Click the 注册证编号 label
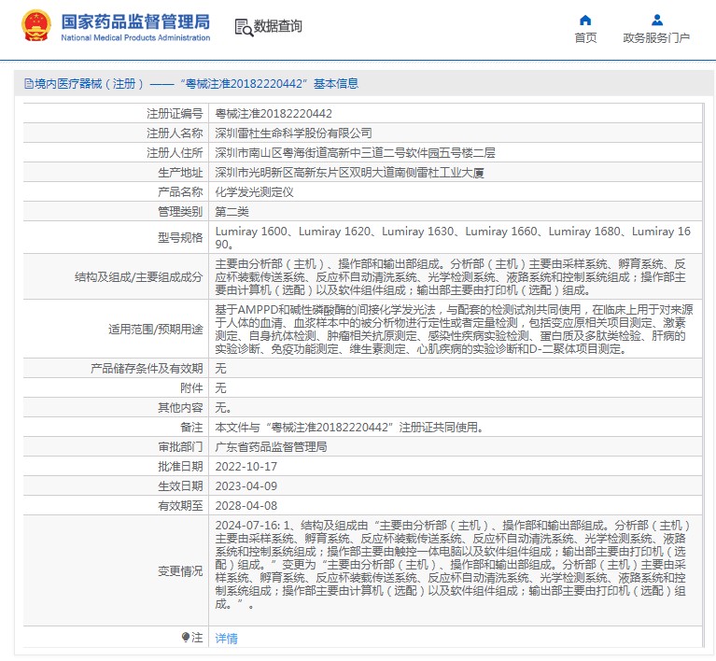 point(175,114)
